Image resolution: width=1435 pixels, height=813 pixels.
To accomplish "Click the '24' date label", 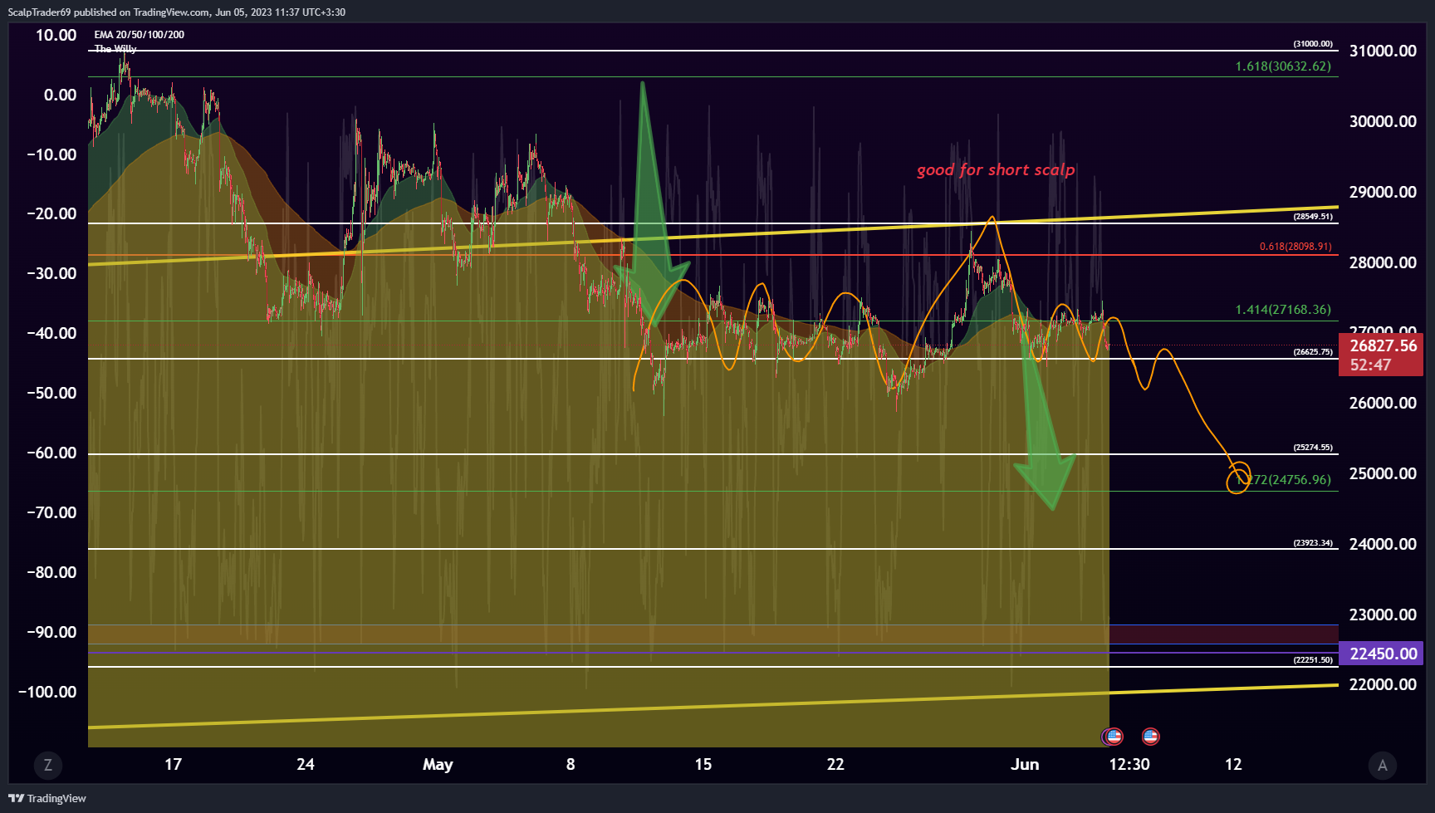I will [306, 765].
